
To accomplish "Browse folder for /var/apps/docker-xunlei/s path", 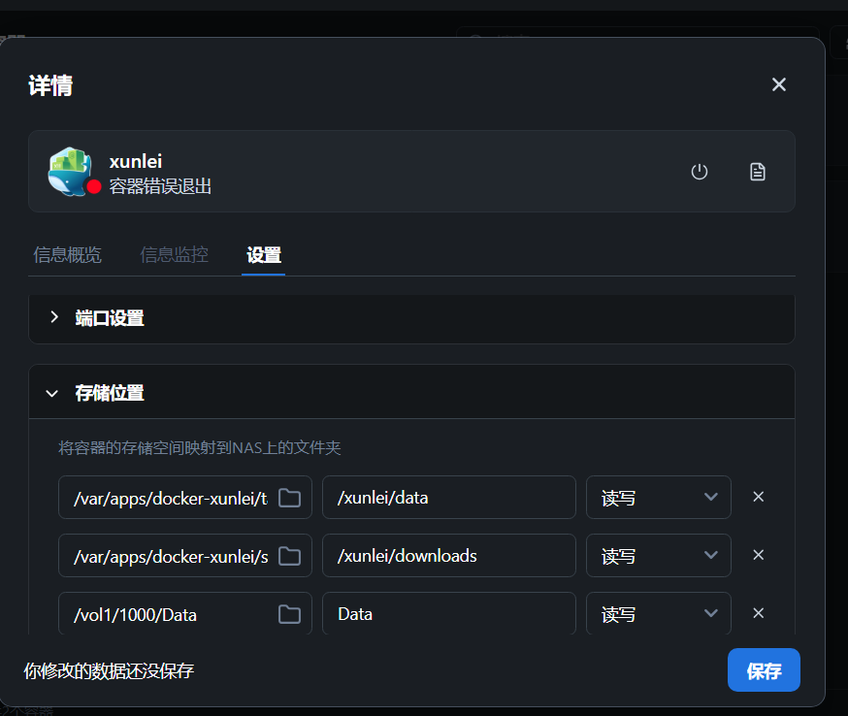I will 289,556.
